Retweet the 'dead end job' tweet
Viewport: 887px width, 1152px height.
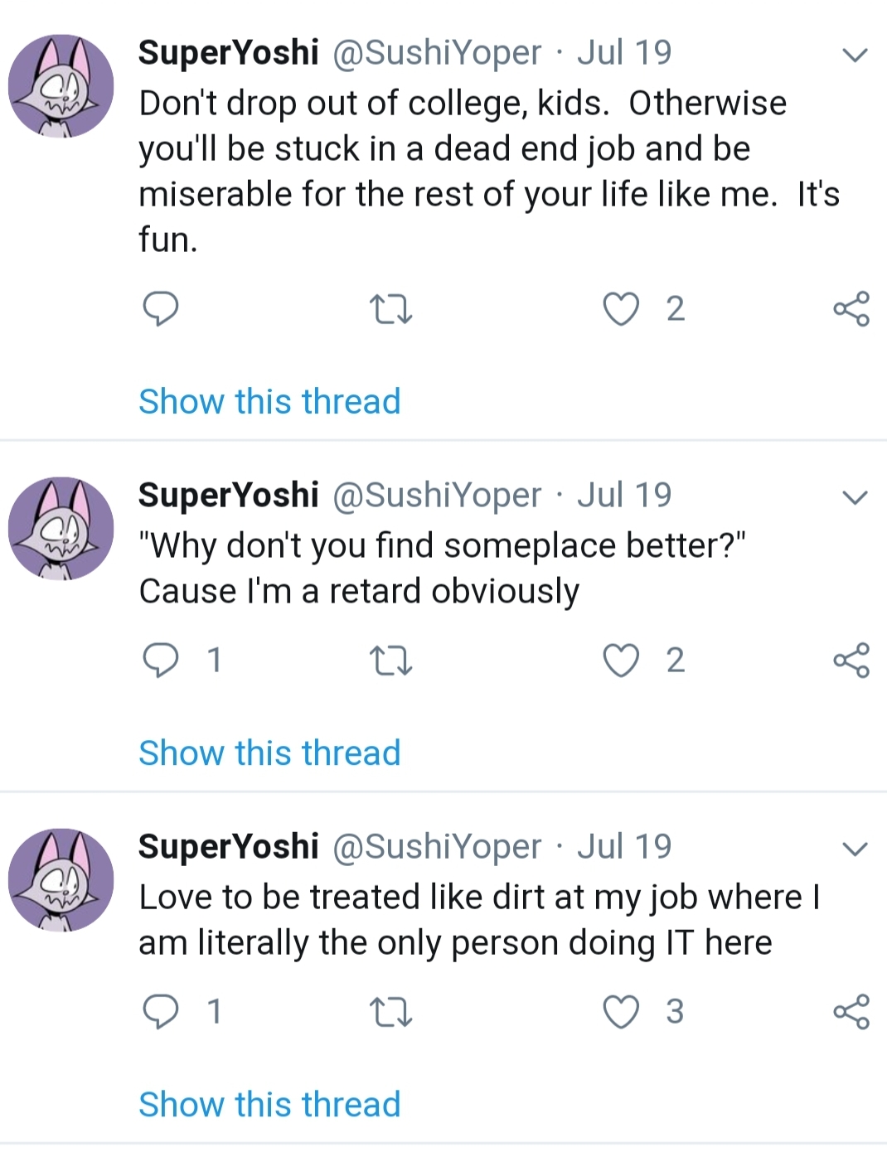pos(390,309)
